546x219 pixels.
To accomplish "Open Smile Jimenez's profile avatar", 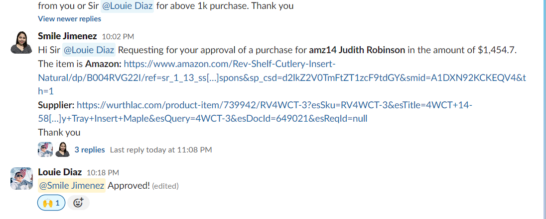I will pyautogui.click(x=21, y=42).
